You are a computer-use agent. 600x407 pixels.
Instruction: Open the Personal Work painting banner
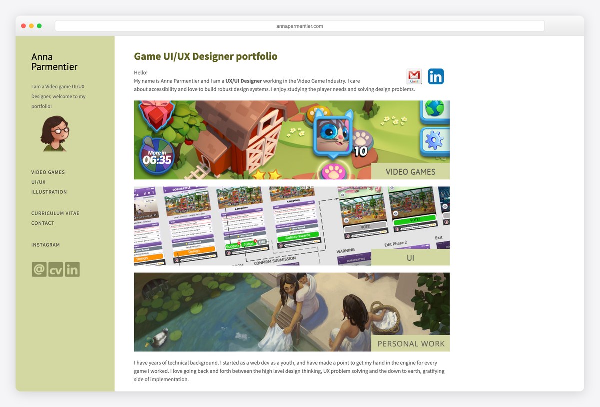click(292, 312)
